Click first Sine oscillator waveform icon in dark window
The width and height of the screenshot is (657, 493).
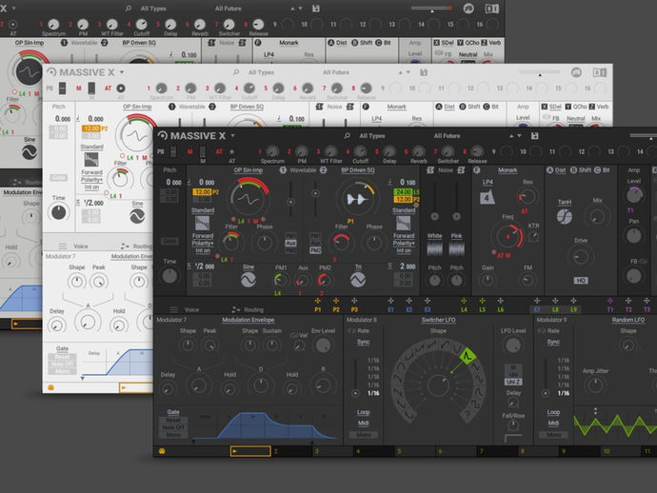249,280
